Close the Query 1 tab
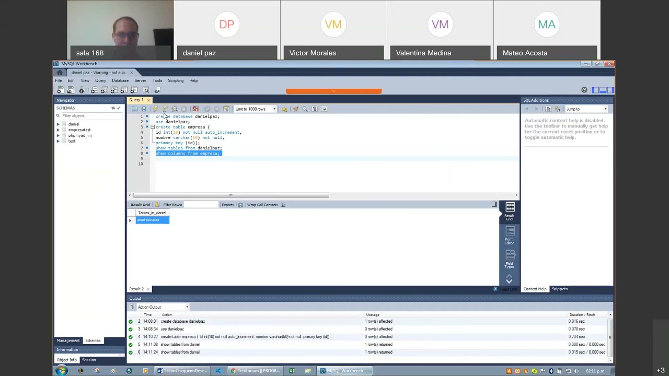The height and width of the screenshot is (376, 669). pyautogui.click(x=148, y=100)
